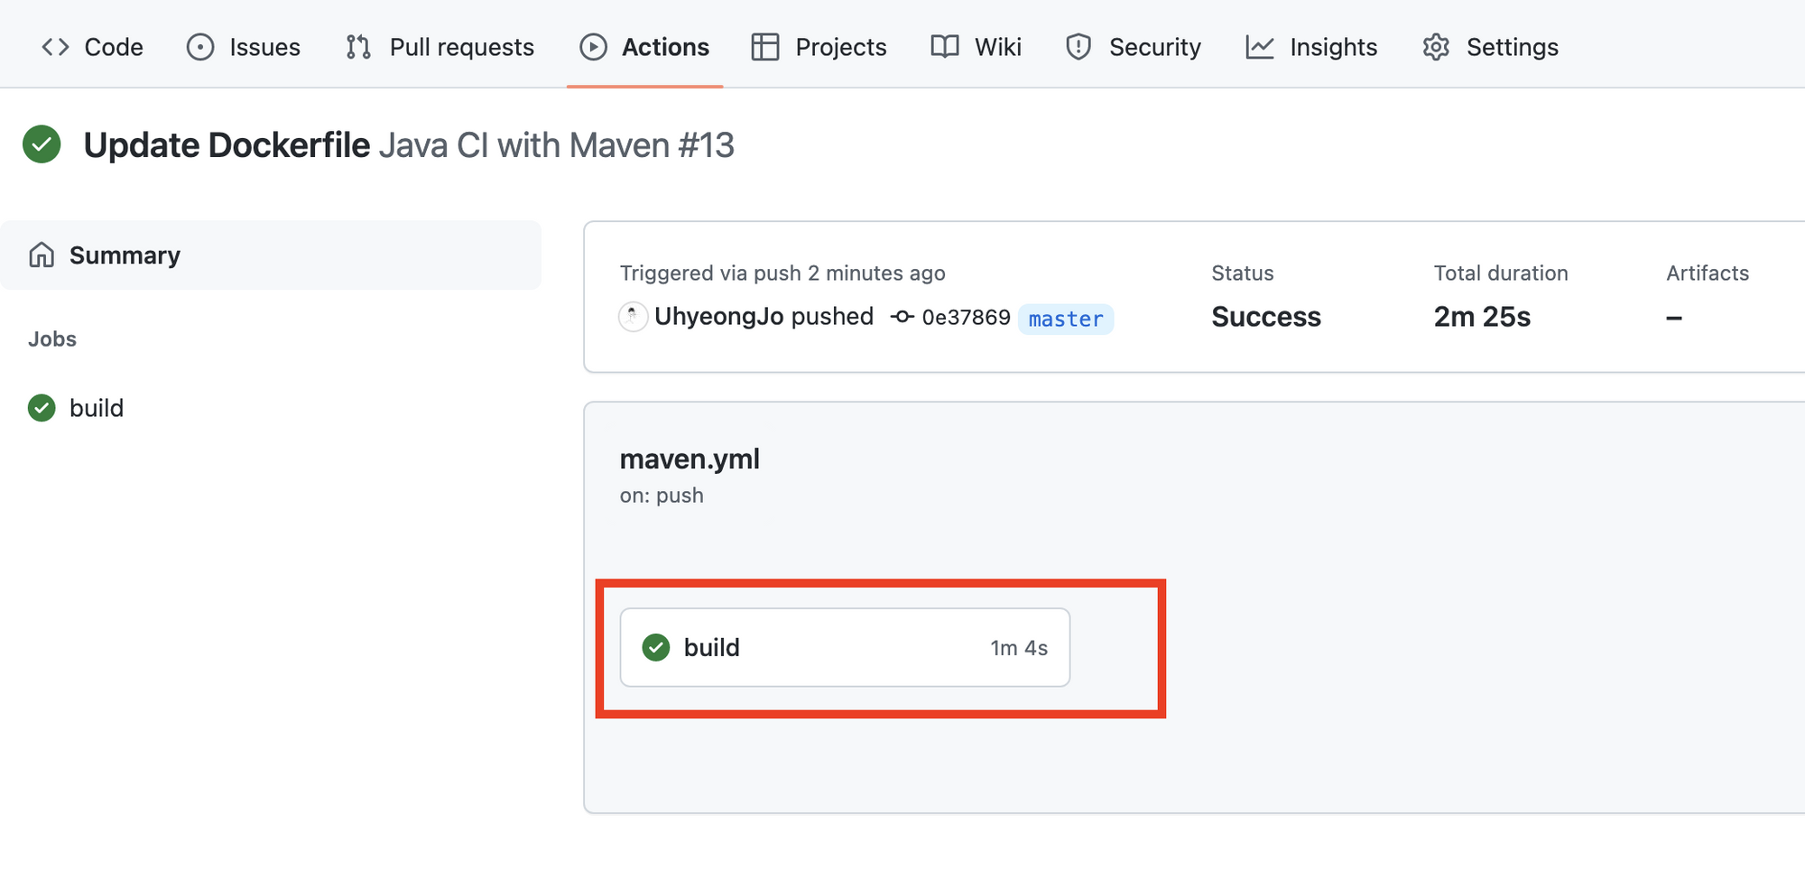Click the Summary home icon
The width and height of the screenshot is (1805, 880).
point(42,255)
